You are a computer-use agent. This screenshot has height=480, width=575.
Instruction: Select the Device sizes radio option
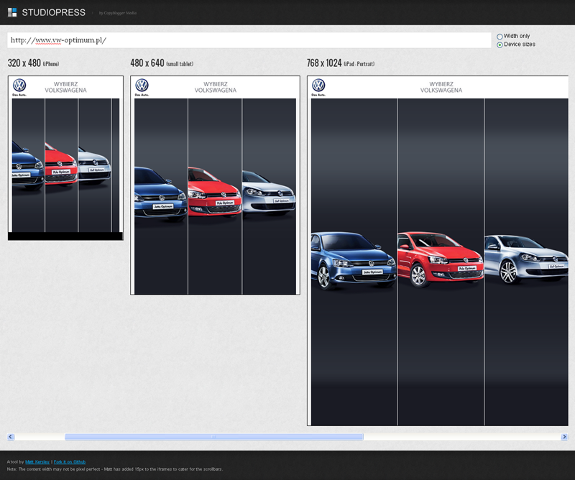pyautogui.click(x=500, y=45)
